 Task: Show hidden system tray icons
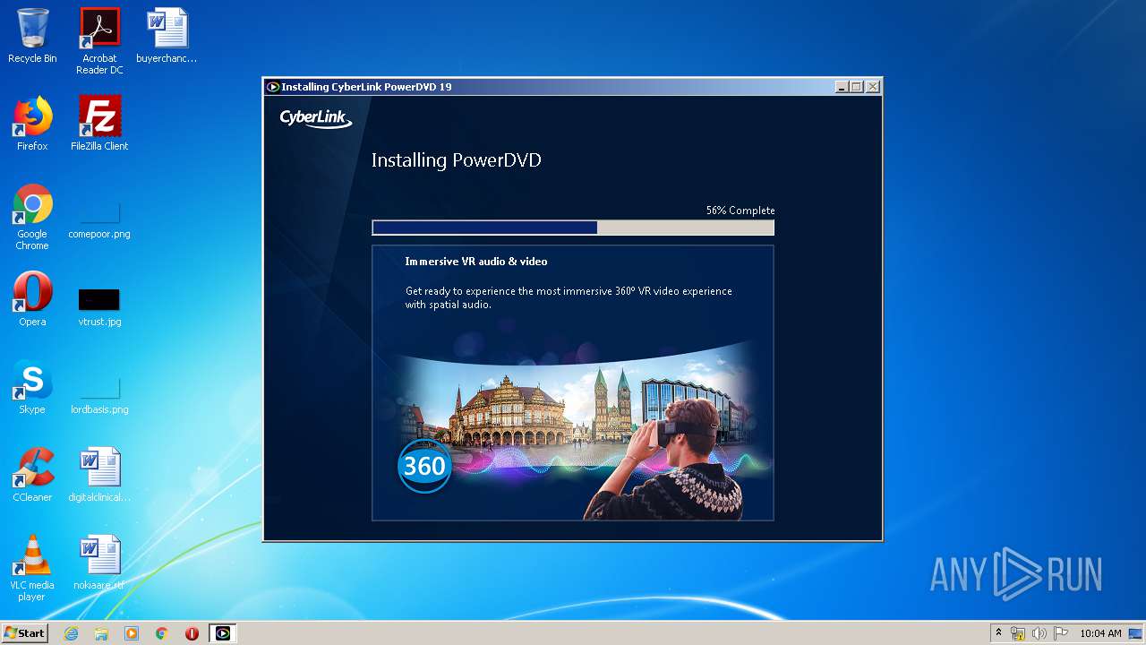[998, 633]
